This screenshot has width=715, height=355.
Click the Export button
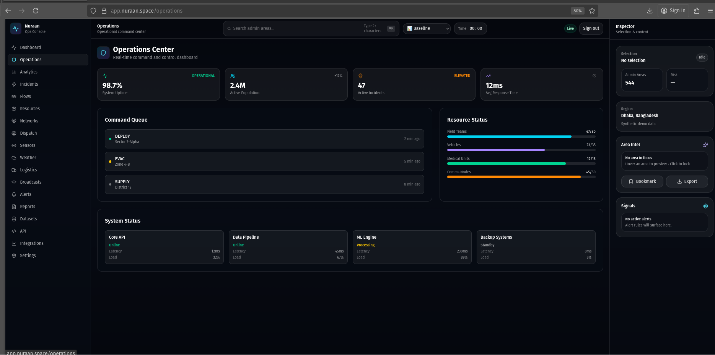coord(687,181)
